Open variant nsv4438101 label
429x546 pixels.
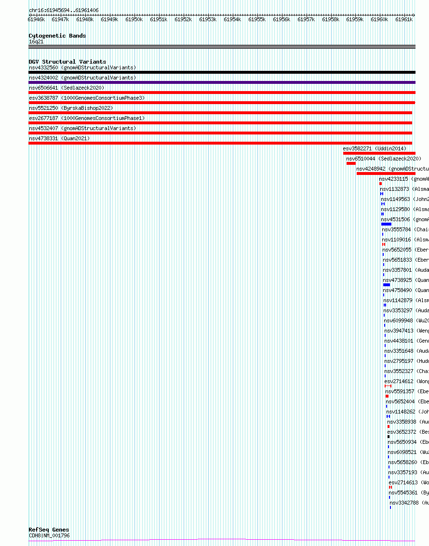click(x=407, y=340)
